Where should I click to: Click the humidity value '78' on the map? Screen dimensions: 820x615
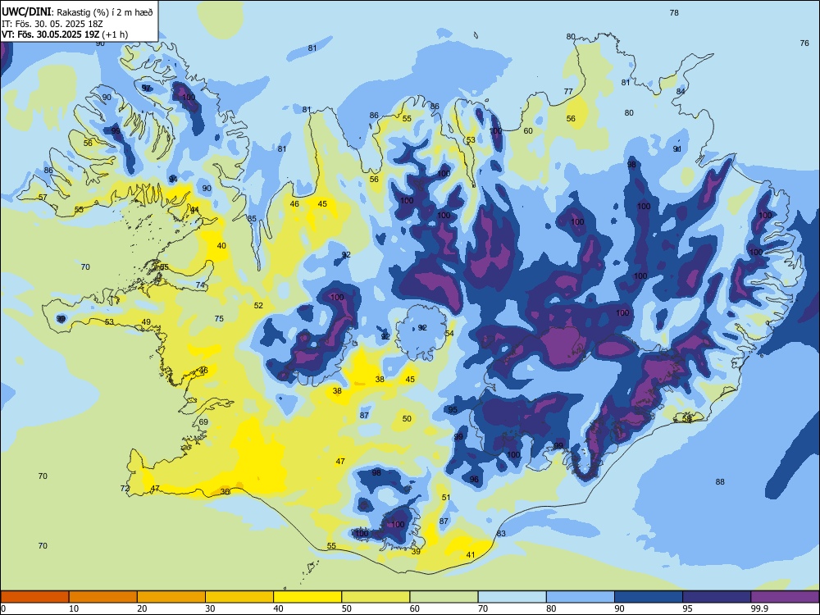[x=674, y=12]
